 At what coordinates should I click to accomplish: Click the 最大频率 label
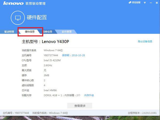click(x=26, y=70)
